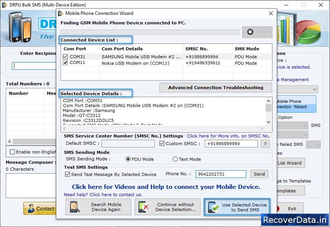This screenshot has width=330, height=227.
Task: Open the SMS option dropdown in main window
Action: pos(293,126)
